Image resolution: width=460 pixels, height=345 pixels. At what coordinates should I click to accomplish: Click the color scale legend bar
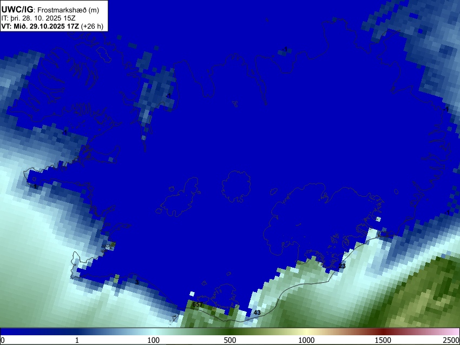[230, 332]
